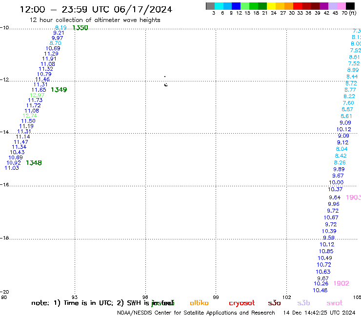This screenshot has width=361, height=317.
Task: Click the 9.64 reading beside the pink label
Action: [x=335, y=198]
